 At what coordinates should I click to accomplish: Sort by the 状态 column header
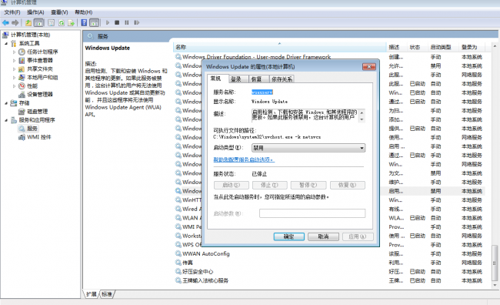[x=418, y=47]
